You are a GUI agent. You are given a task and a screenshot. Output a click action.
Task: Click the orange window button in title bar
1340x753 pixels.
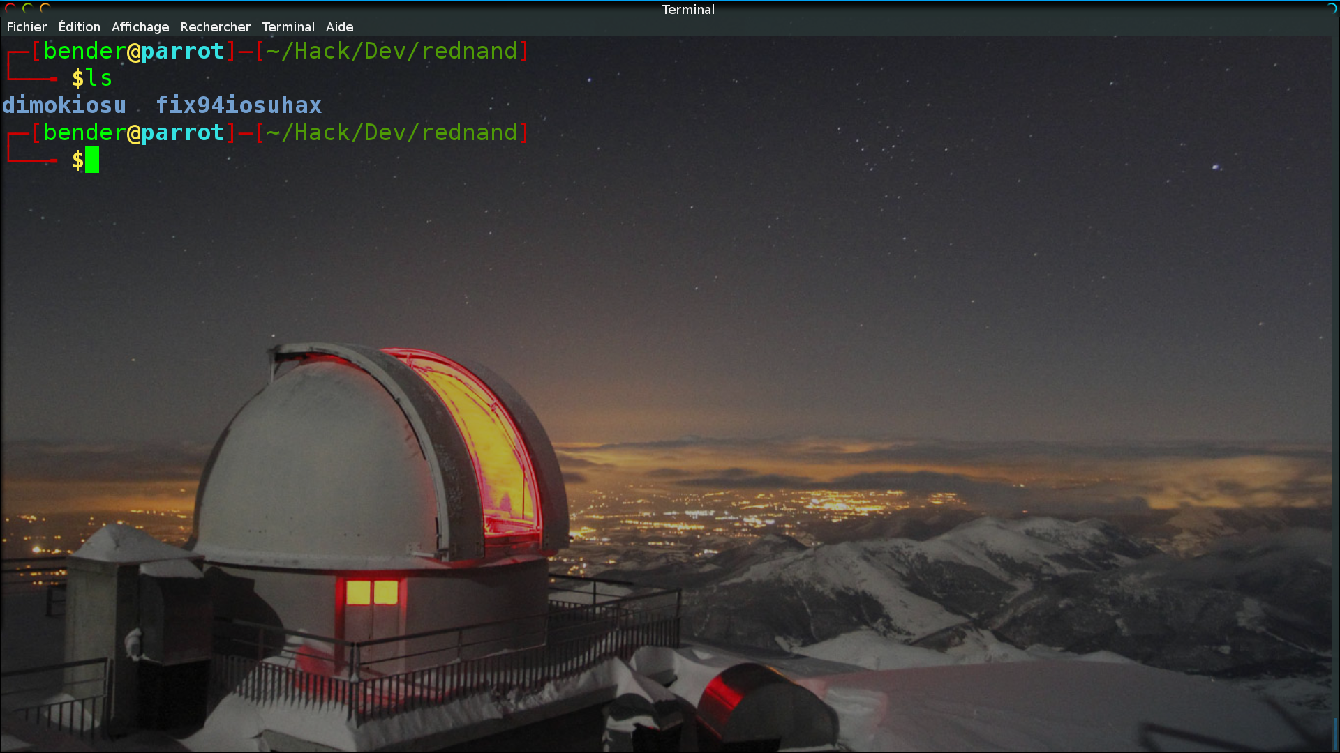click(x=45, y=8)
